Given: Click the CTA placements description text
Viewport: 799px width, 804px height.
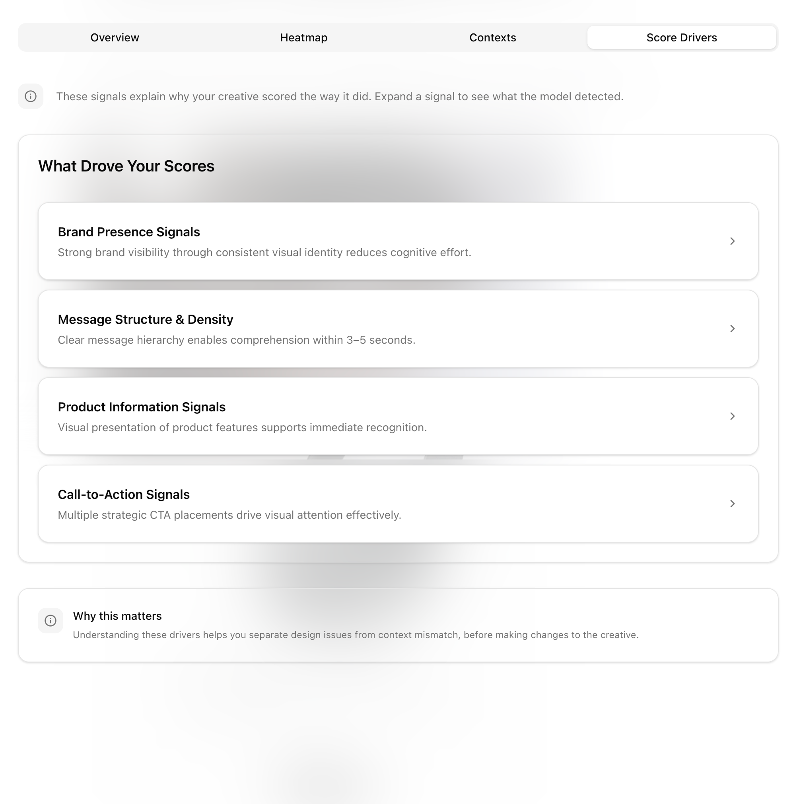Looking at the screenshot, I should (229, 515).
